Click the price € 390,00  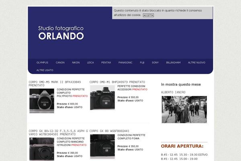coord(73,153)
